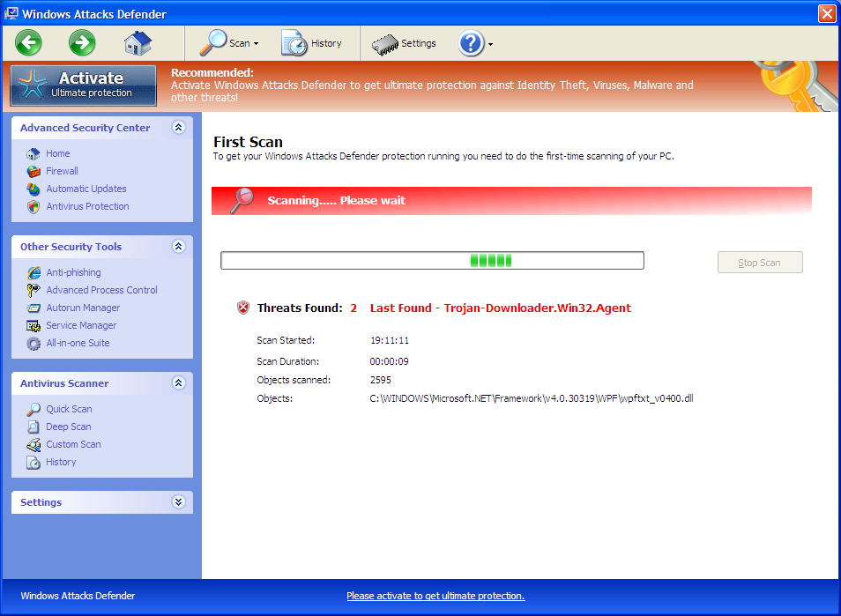This screenshot has width=841, height=616.
Task: Click the scan progress bar
Action: click(432, 261)
